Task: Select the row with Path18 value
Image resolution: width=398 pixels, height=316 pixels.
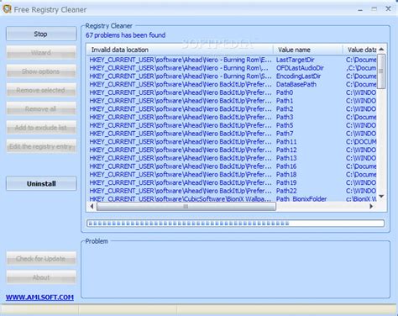Action: point(233,175)
